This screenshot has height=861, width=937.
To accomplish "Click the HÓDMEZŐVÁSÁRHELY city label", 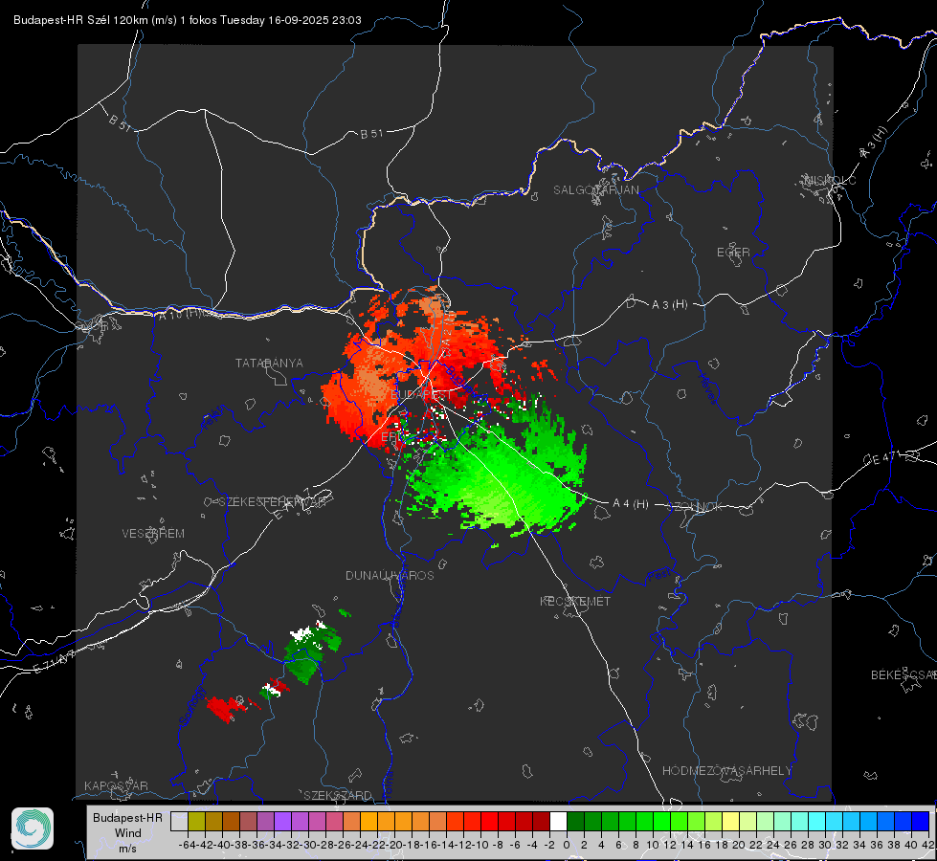I will pyautogui.click(x=726, y=771).
